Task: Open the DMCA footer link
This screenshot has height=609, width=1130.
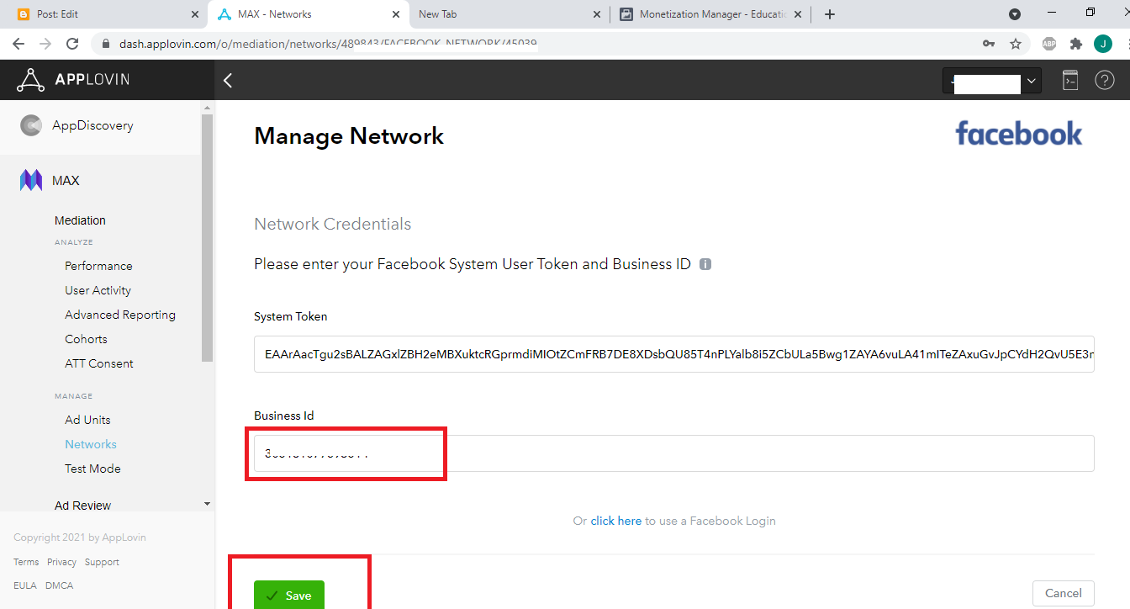Action: pyautogui.click(x=59, y=585)
